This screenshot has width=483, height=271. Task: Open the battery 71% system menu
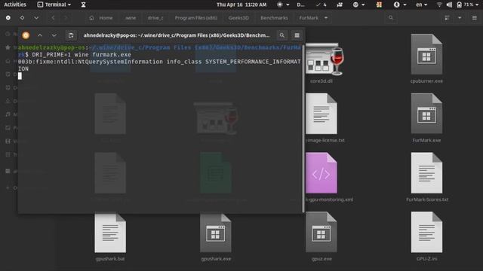(x=468, y=5)
